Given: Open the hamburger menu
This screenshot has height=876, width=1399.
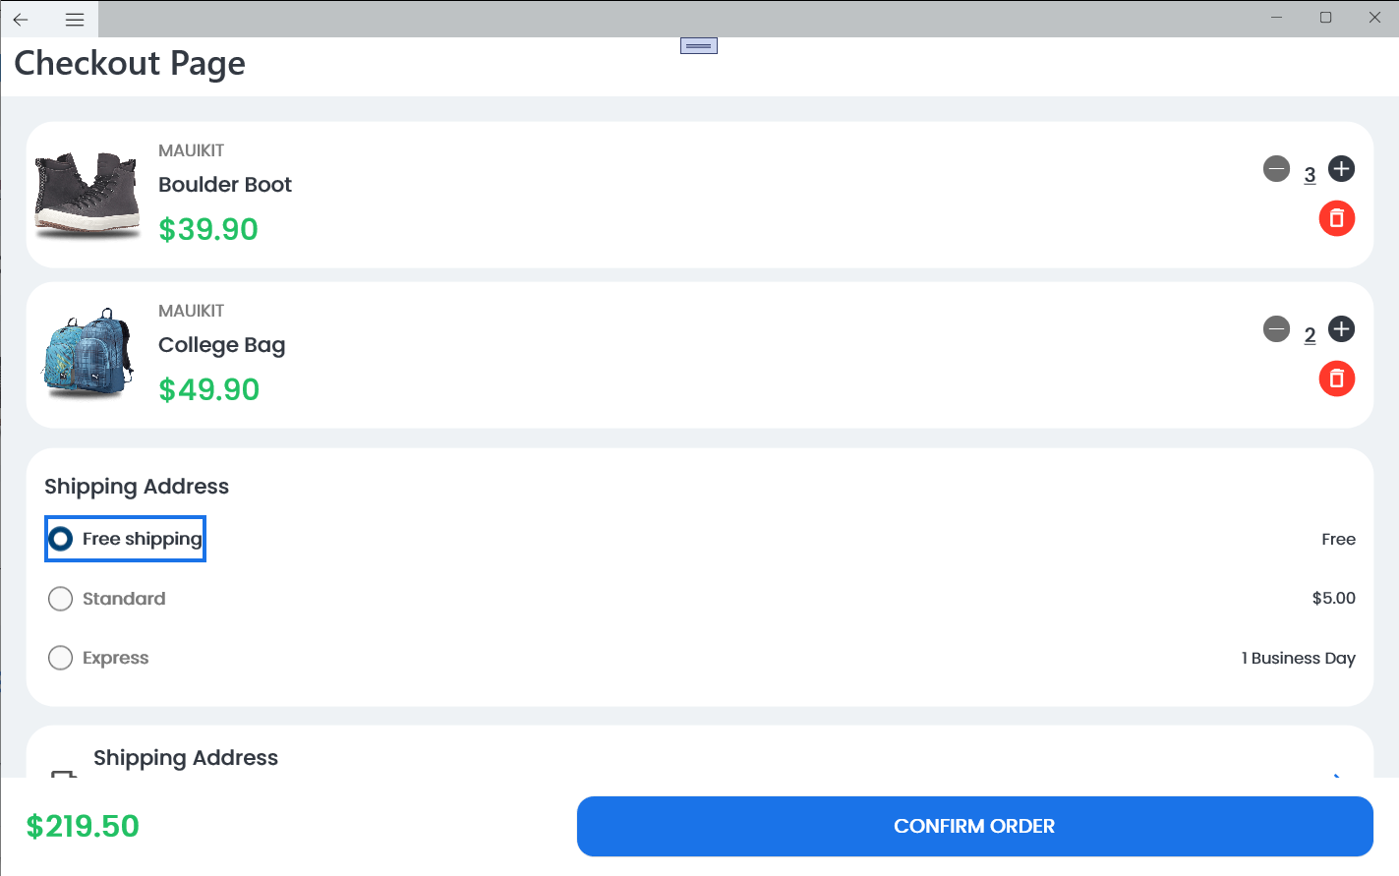Looking at the screenshot, I should (x=75, y=19).
